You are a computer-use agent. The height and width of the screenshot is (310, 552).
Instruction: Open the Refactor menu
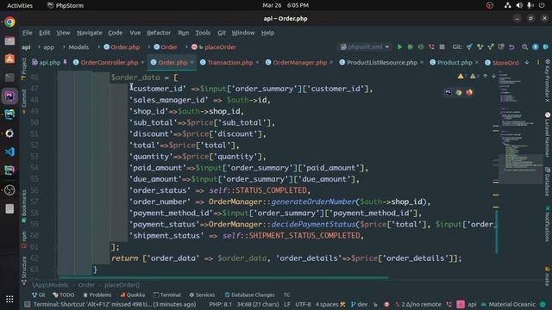159,33
